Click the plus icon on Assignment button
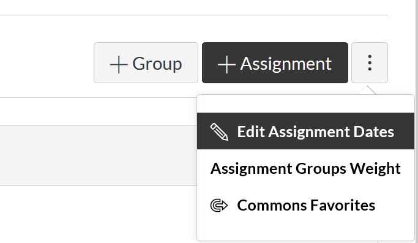The width and height of the screenshot is (418, 243). point(226,64)
